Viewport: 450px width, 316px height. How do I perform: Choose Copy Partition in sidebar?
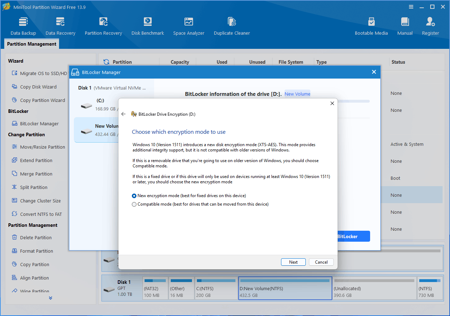(30, 264)
